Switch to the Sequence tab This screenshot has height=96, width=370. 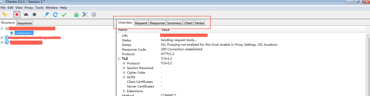point(25,23)
